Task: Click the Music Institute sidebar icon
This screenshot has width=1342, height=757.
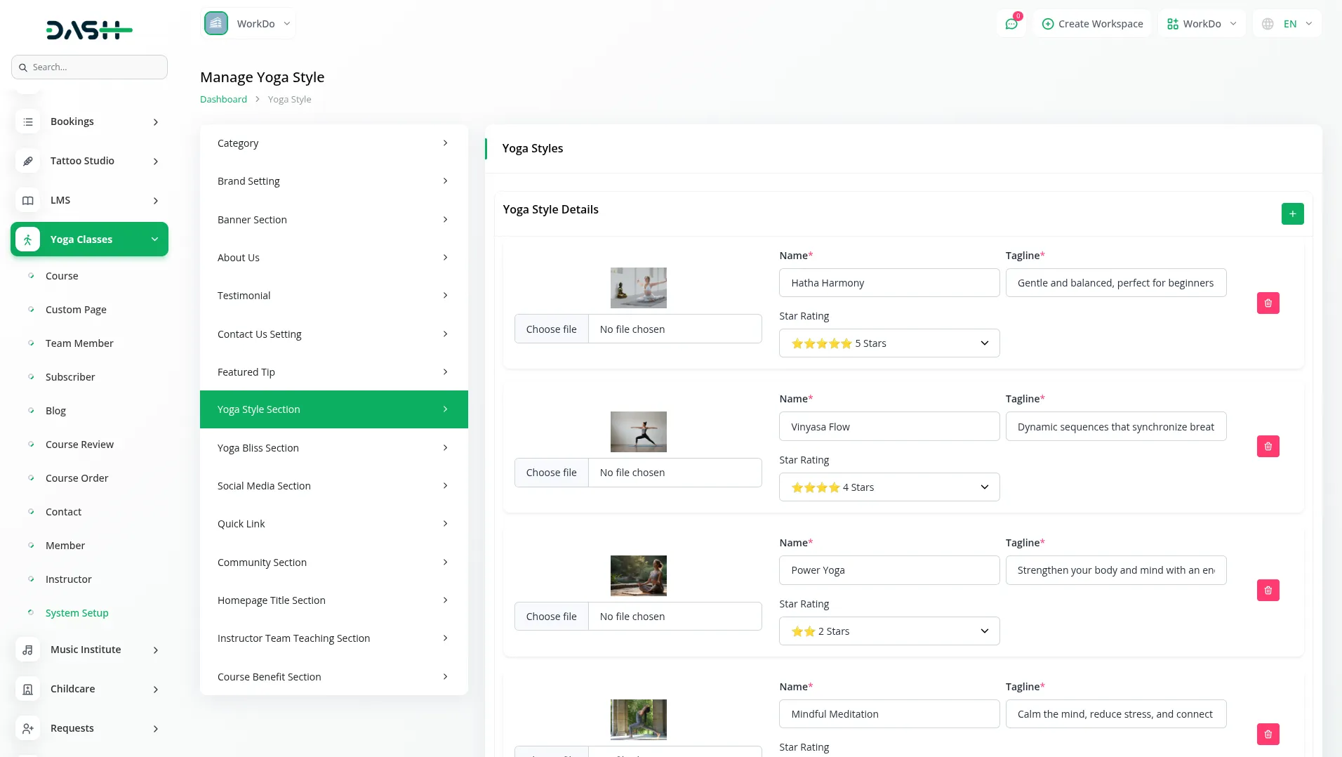Action: click(x=28, y=650)
